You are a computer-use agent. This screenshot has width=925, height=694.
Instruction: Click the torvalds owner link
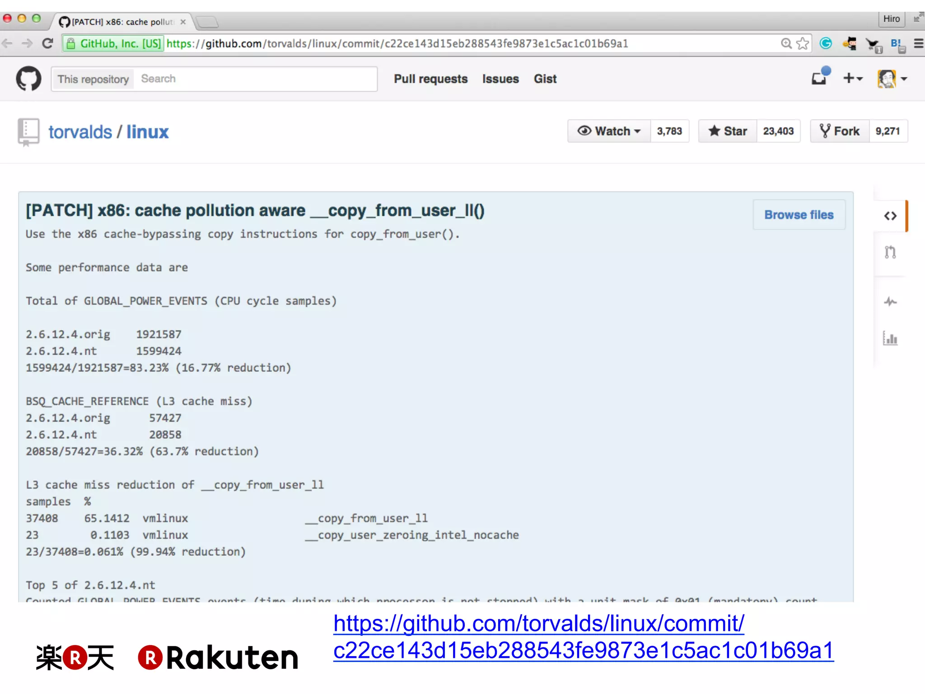tap(80, 132)
